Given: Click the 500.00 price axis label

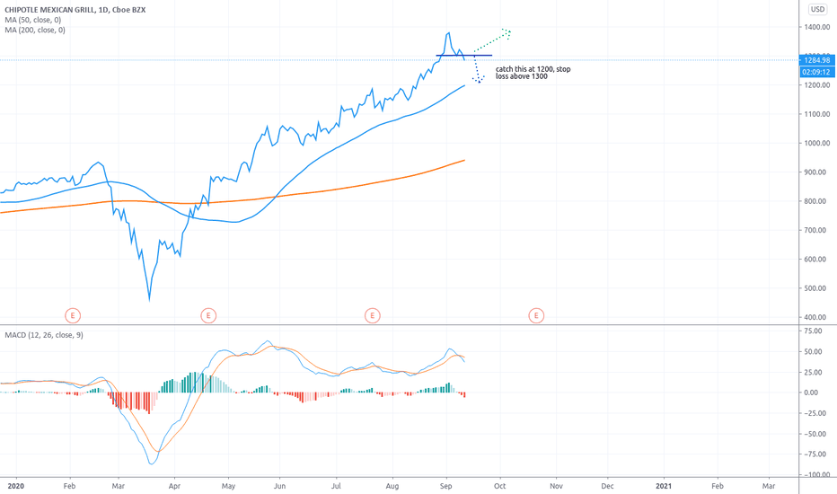Looking at the screenshot, I should (x=815, y=288).
